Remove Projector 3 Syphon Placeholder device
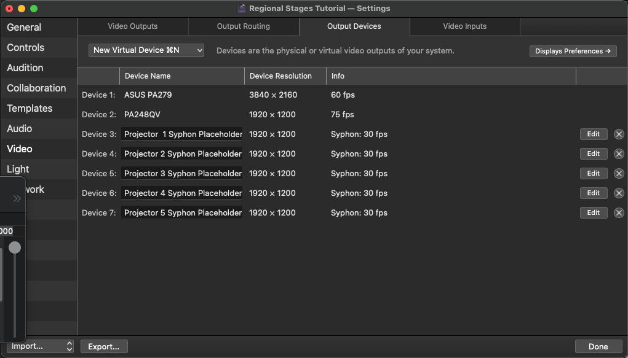This screenshot has height=358, width=628. pos(619,173)
